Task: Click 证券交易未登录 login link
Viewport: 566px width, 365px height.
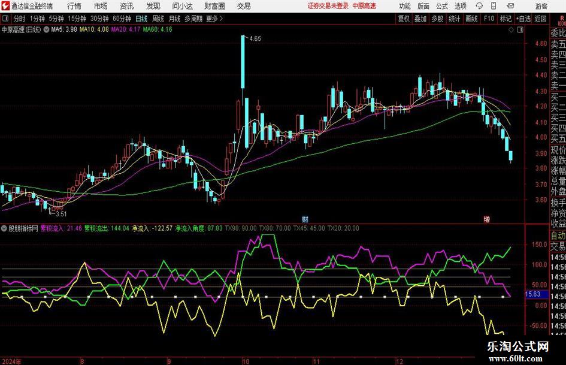Action: (328, 6)
